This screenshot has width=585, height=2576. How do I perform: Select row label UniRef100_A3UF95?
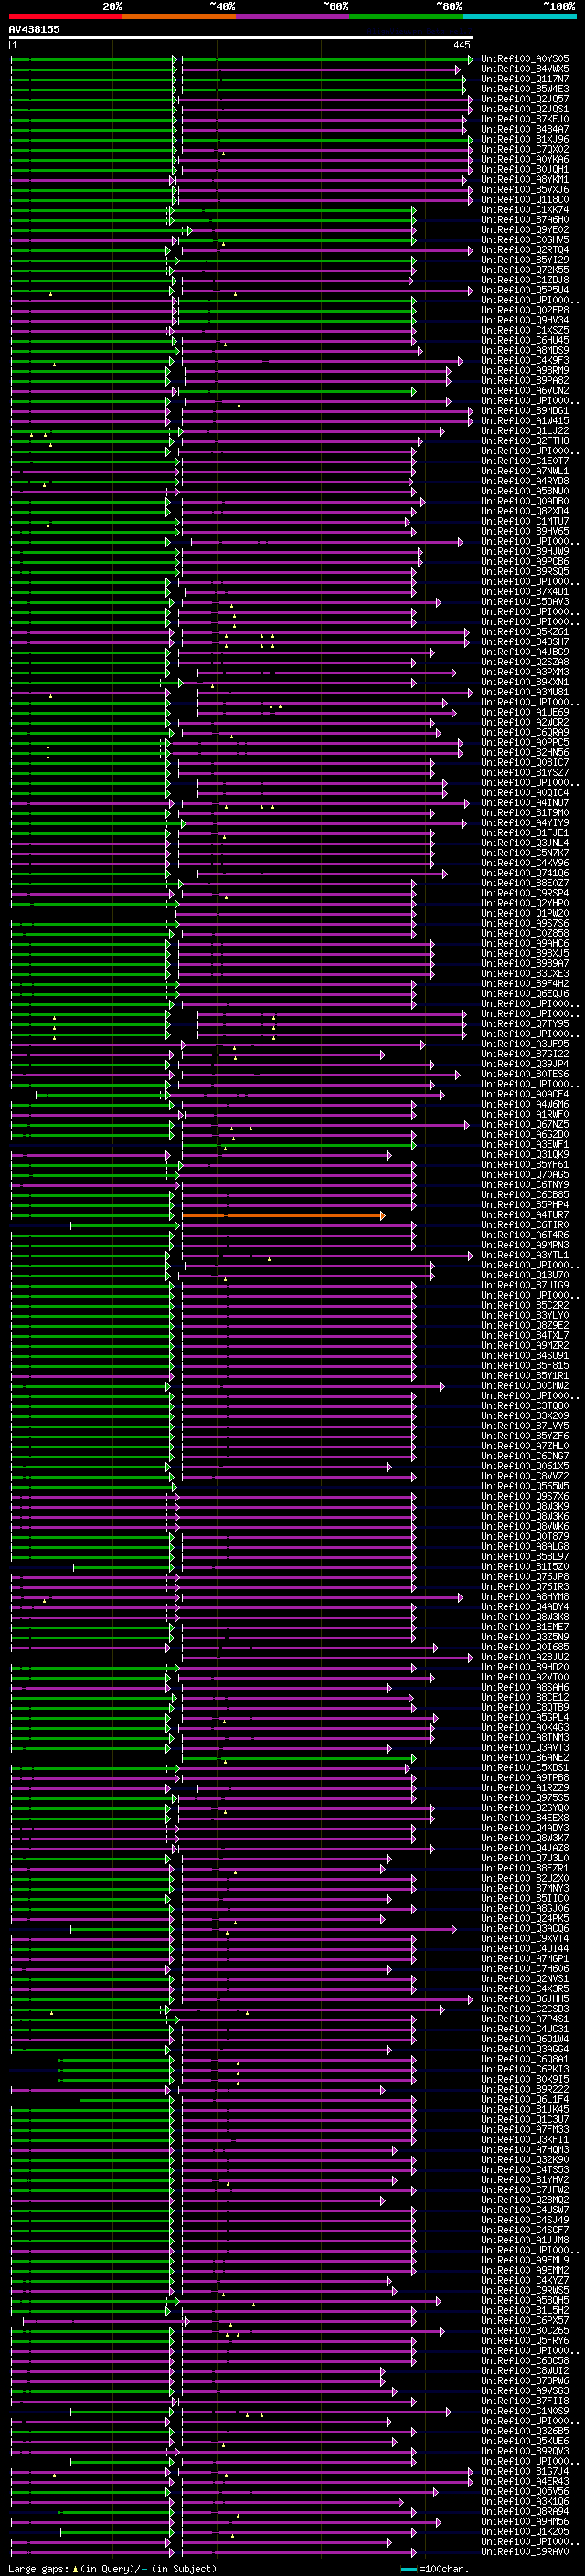tap(525, 1044)
